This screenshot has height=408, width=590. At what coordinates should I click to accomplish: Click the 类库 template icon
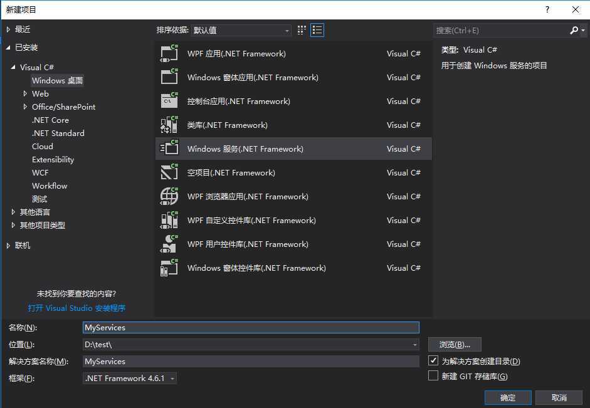coord(169,125)
